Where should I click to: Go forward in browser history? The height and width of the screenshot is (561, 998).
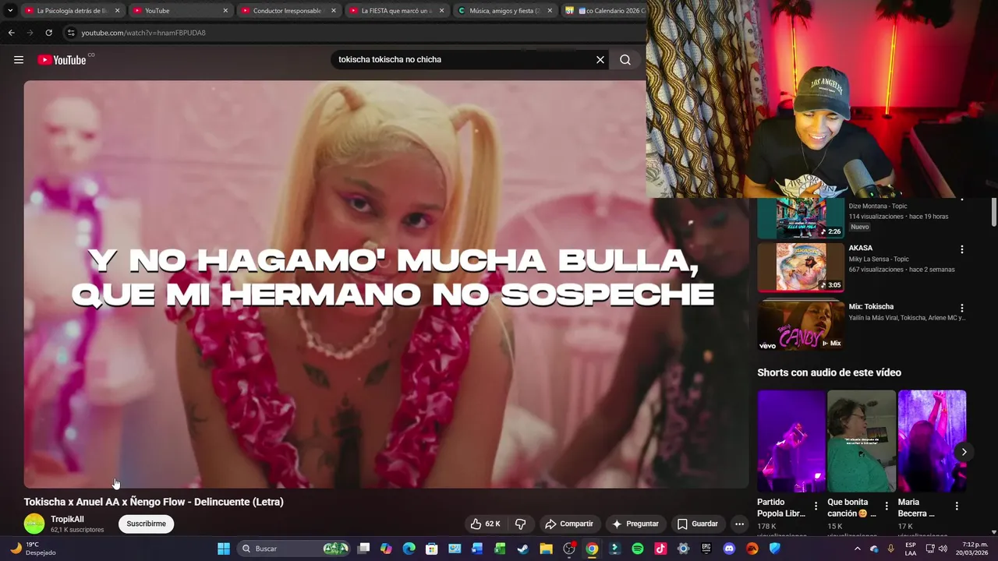(x=30, y=33)
